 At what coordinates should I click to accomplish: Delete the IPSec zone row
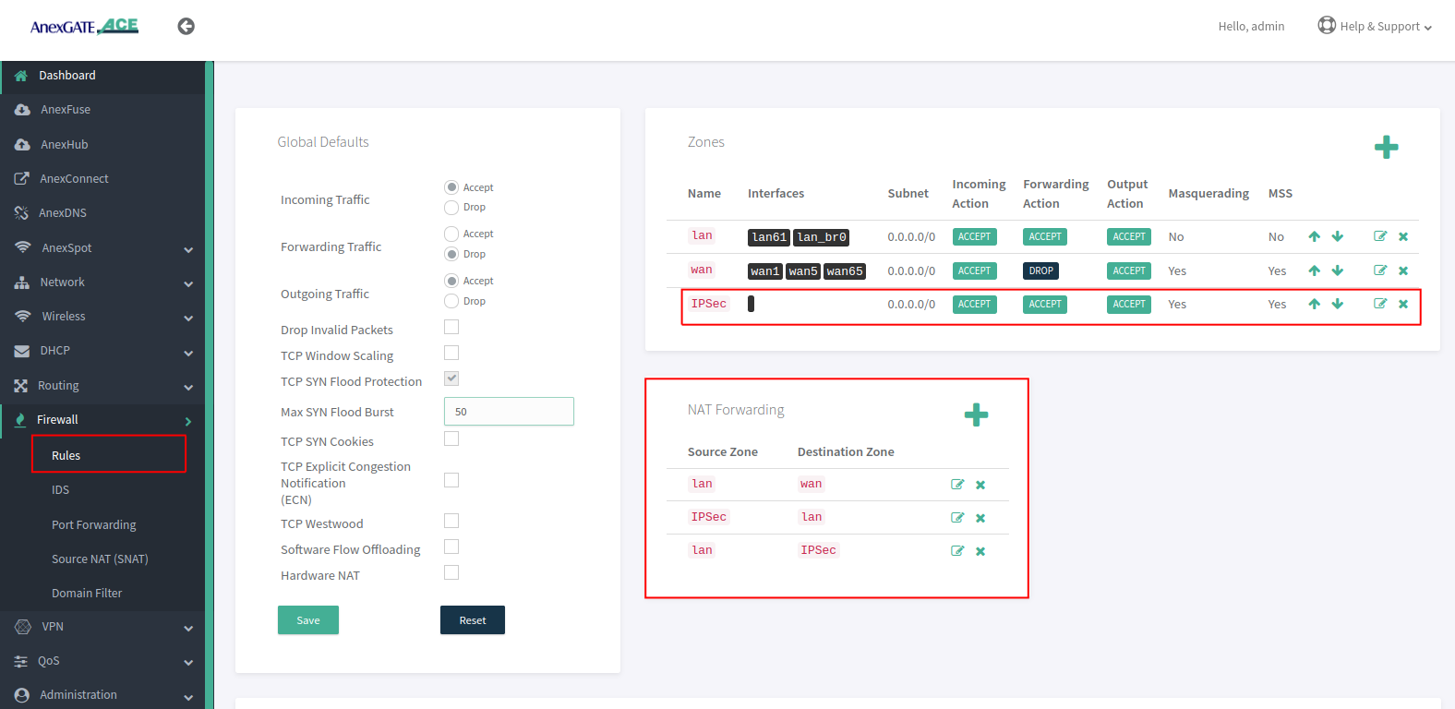(x=1403, y=304)
